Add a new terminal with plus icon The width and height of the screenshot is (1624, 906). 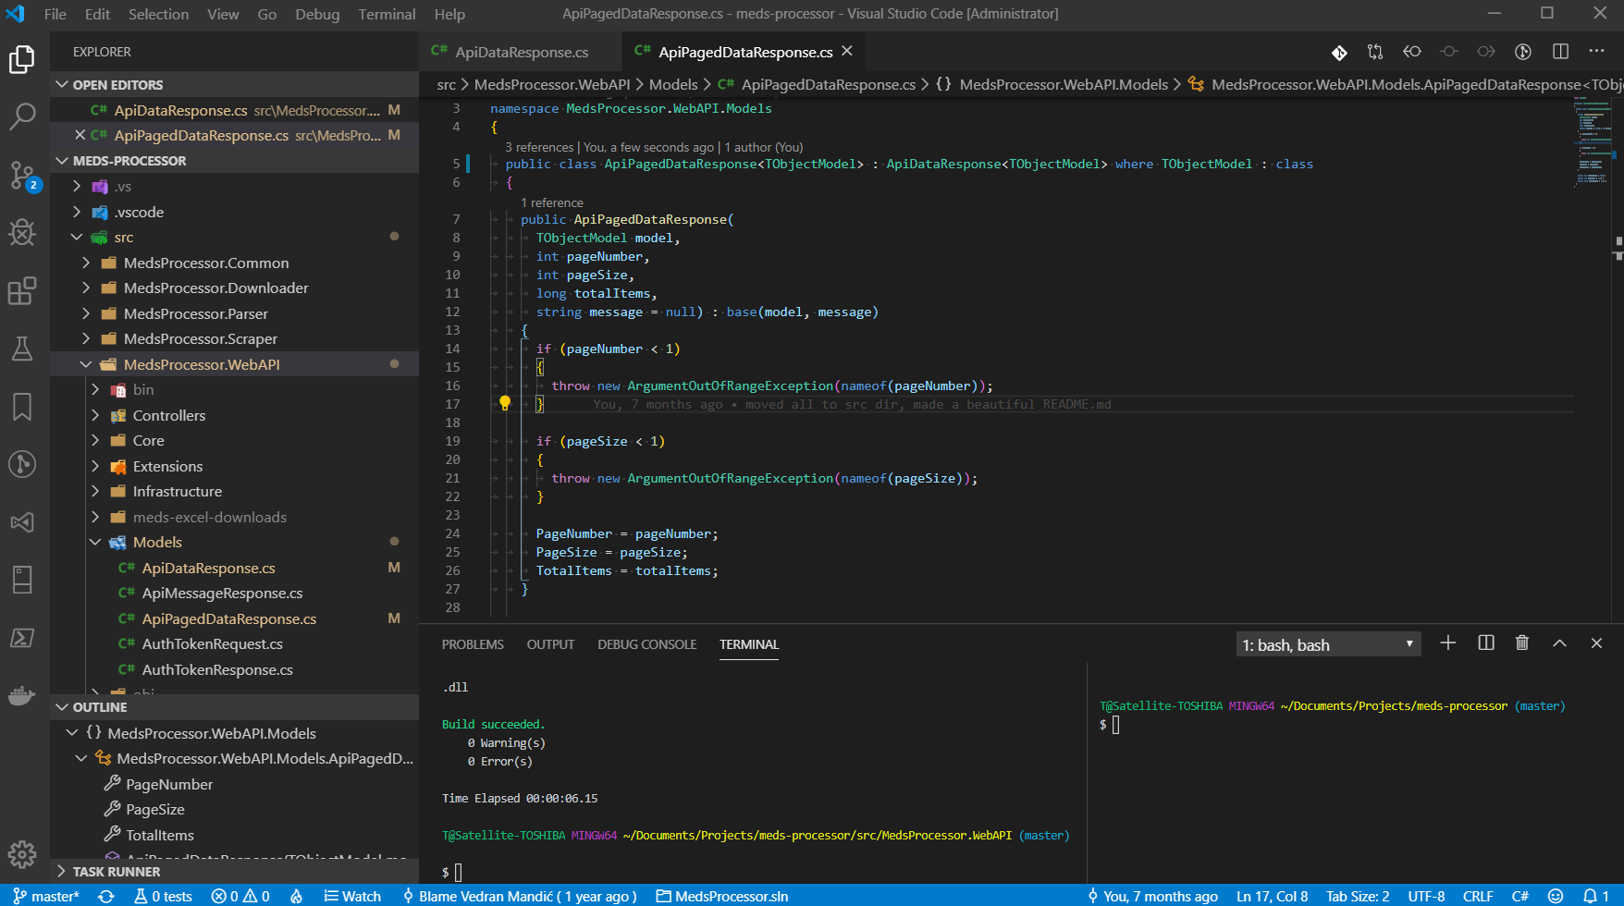(x=1448, y=643)
